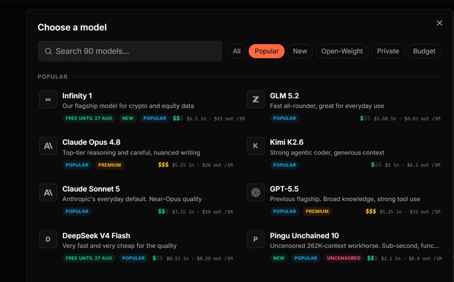Screen dimensions: 454x282
Task: Click the POPULAR badge under Claude Opus 4.8
Action: [x=77, y=165]
